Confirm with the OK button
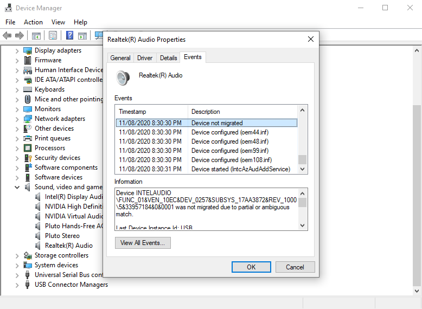The height and width of the screenshot is (309, 422). click(x=251, y=267)
